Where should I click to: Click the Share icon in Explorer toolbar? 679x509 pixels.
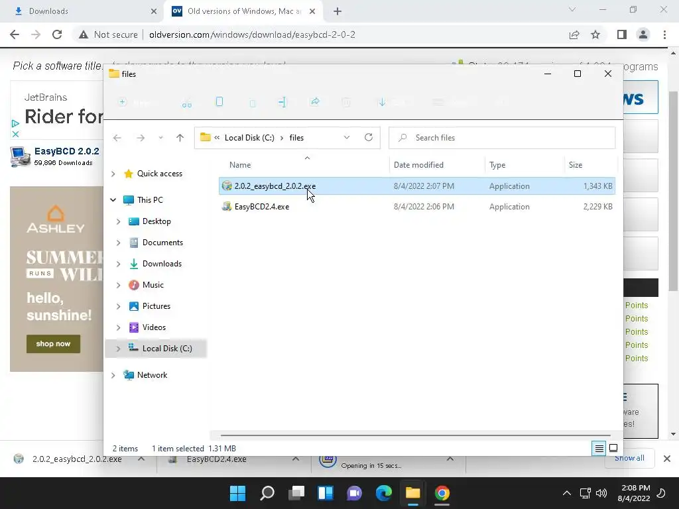(x=315, y=102)
